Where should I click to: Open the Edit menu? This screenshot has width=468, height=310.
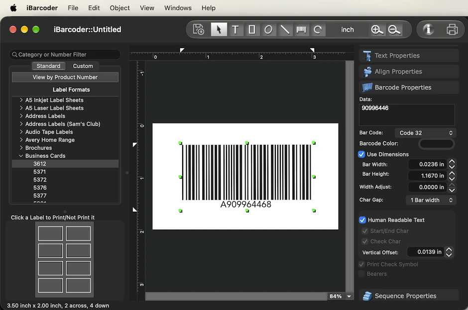(x=94, y=8)
